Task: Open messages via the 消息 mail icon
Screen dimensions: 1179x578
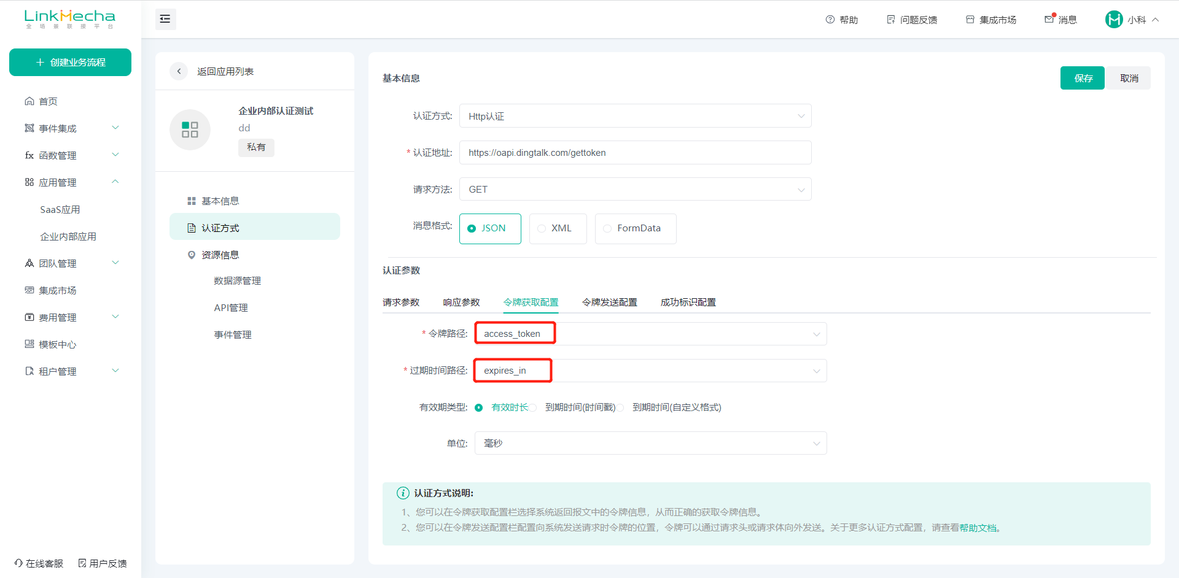Action: point(1049,19)
